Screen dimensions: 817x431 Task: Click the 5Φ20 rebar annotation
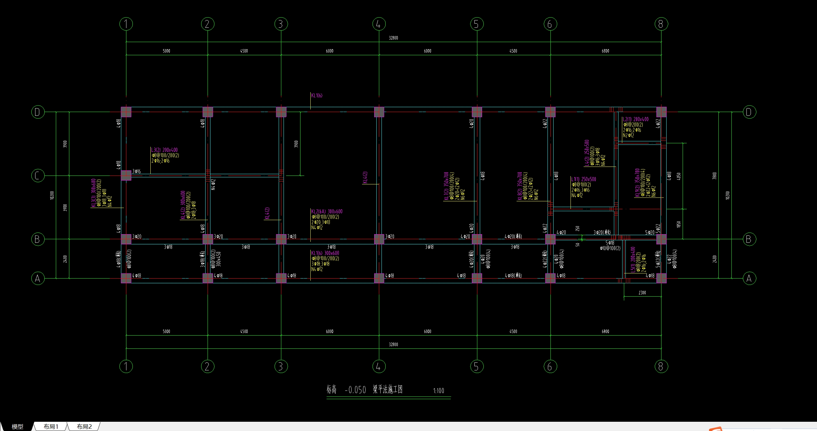[650, 233]
